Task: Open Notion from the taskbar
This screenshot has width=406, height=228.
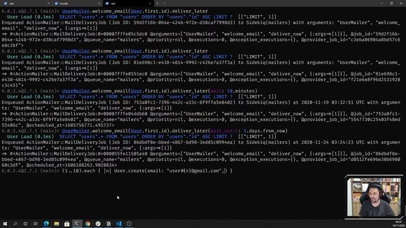Action: click(108, 224)
